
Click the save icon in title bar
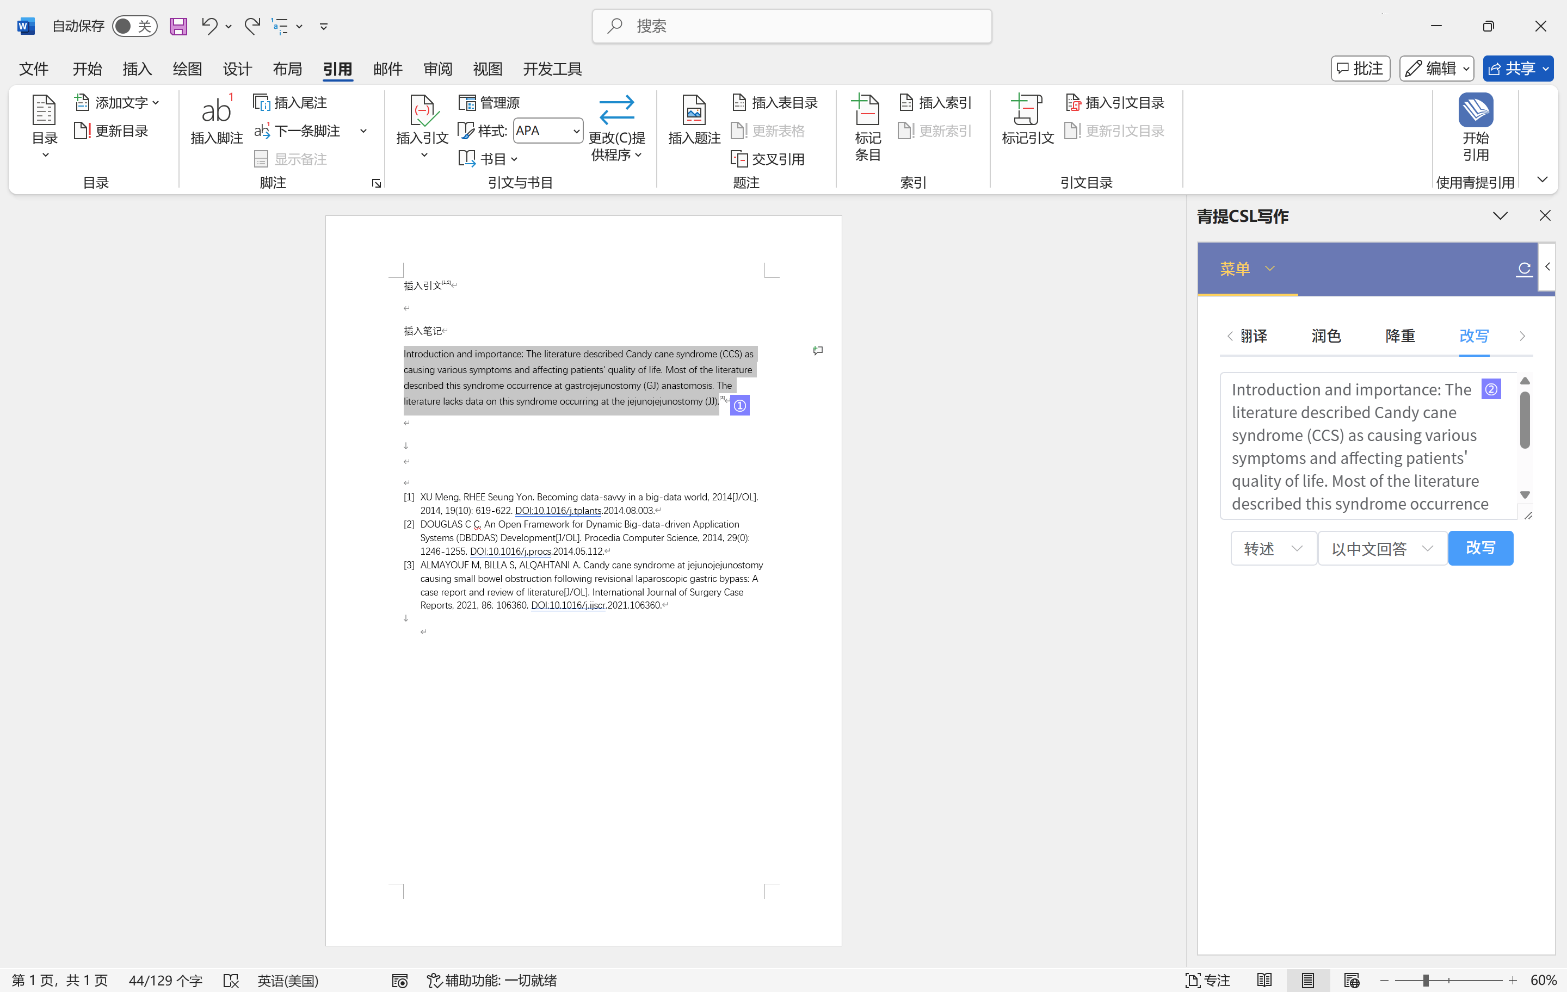click(178, 26)
